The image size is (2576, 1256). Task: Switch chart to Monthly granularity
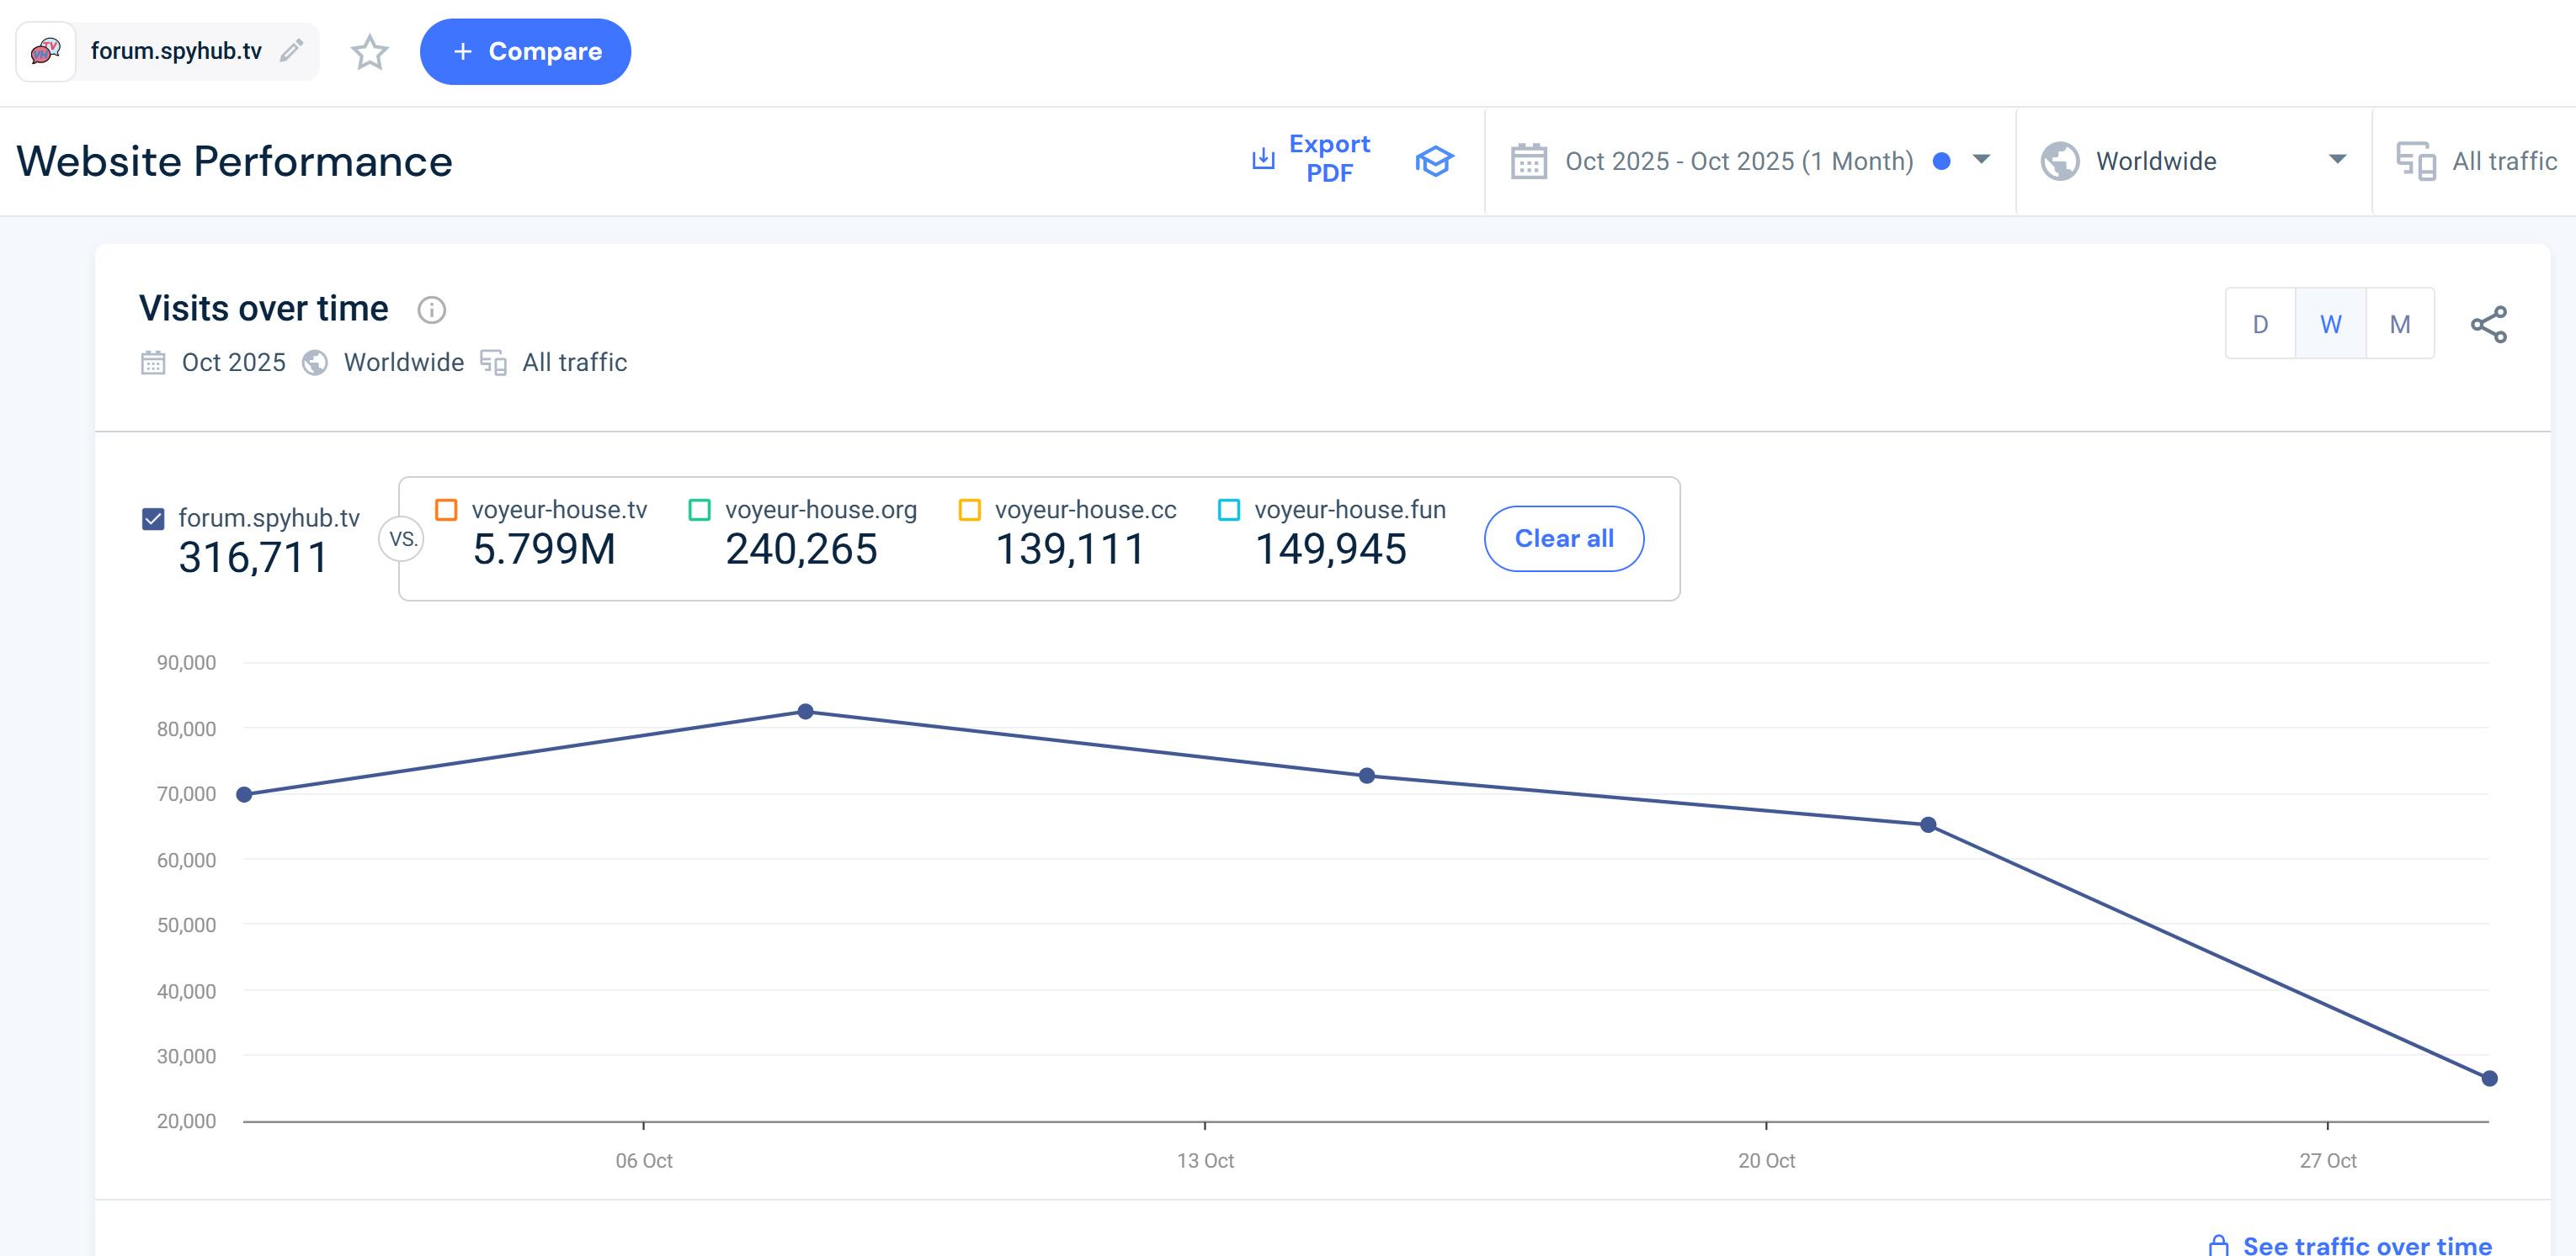tap(2399, 325)
